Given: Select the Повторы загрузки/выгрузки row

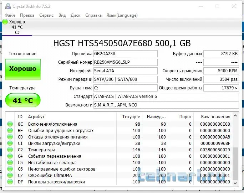Looking at the screenshot, I should 119,182.
